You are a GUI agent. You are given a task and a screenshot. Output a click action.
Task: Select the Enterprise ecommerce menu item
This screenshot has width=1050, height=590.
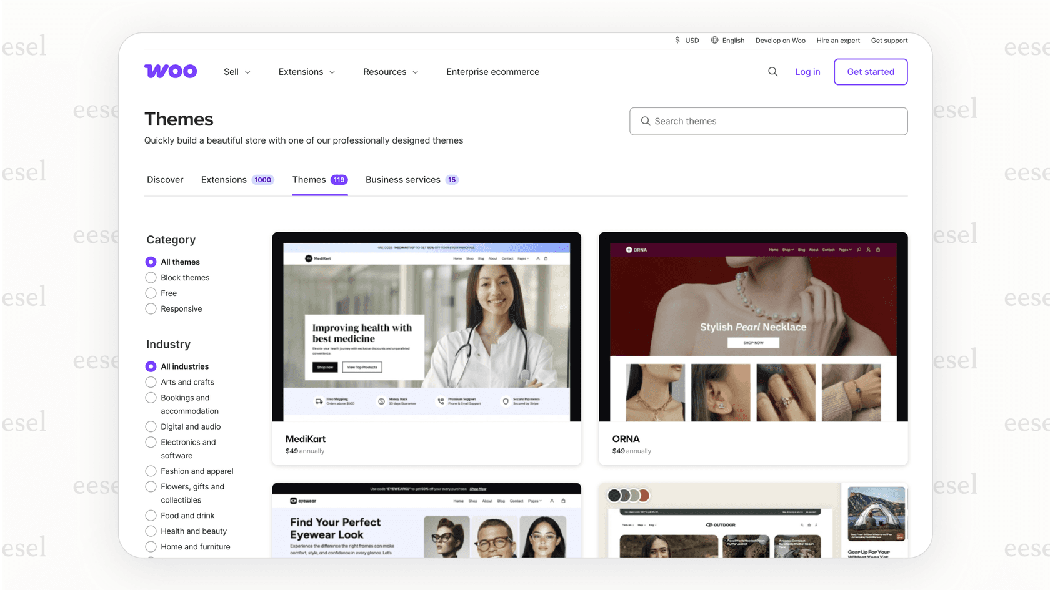coord(492,71)
